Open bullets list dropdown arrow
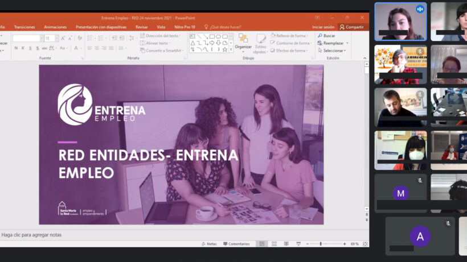The width and height of the screenshot is (467, 262). point(95,38)
